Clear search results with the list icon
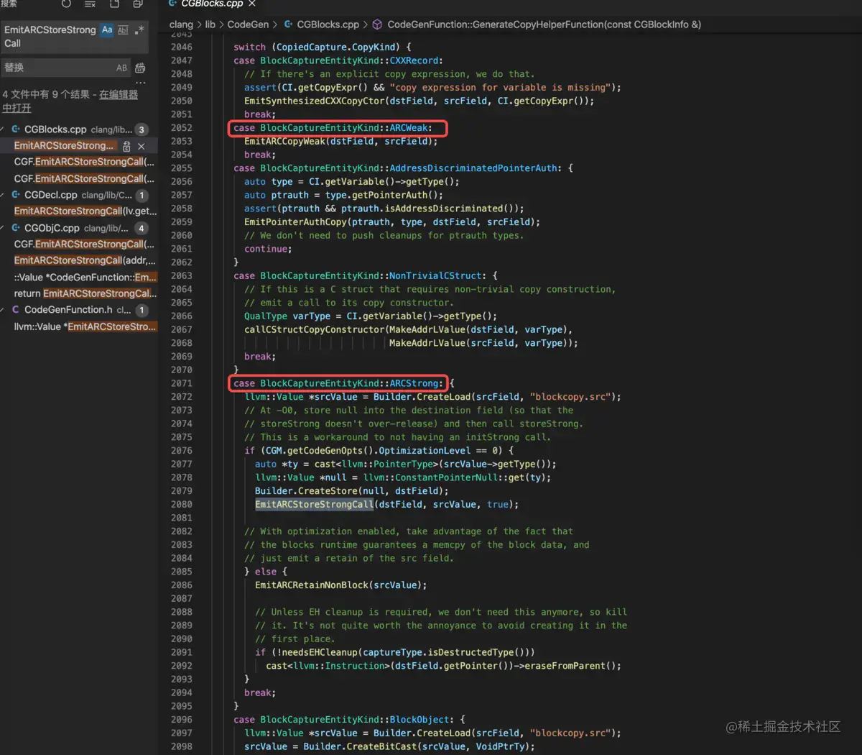 pos(90,4)
